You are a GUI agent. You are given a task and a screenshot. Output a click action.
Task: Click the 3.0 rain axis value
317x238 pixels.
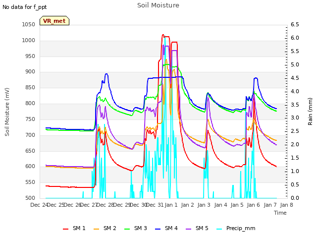click(295, 118)
